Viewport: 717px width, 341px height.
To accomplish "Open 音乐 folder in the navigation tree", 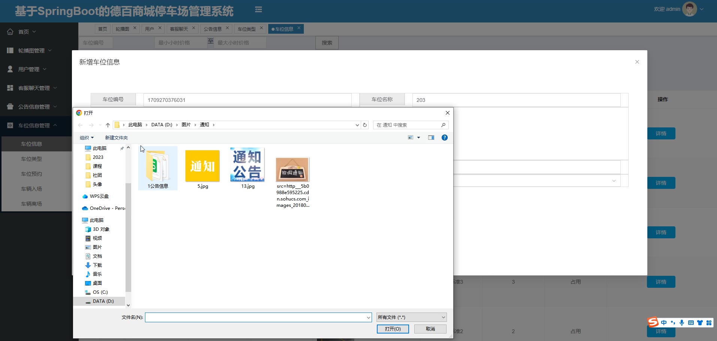I will (x=94, y=274).
